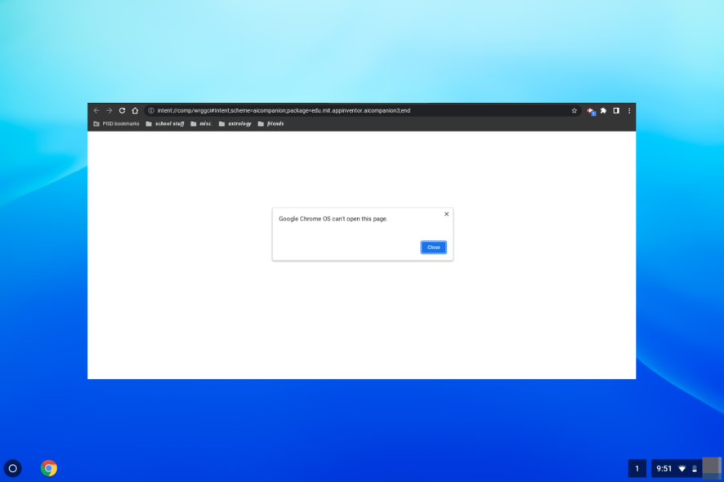724x482 pixels.
Task: Bookmark this page with the star icon
Action: click(574, 111)
